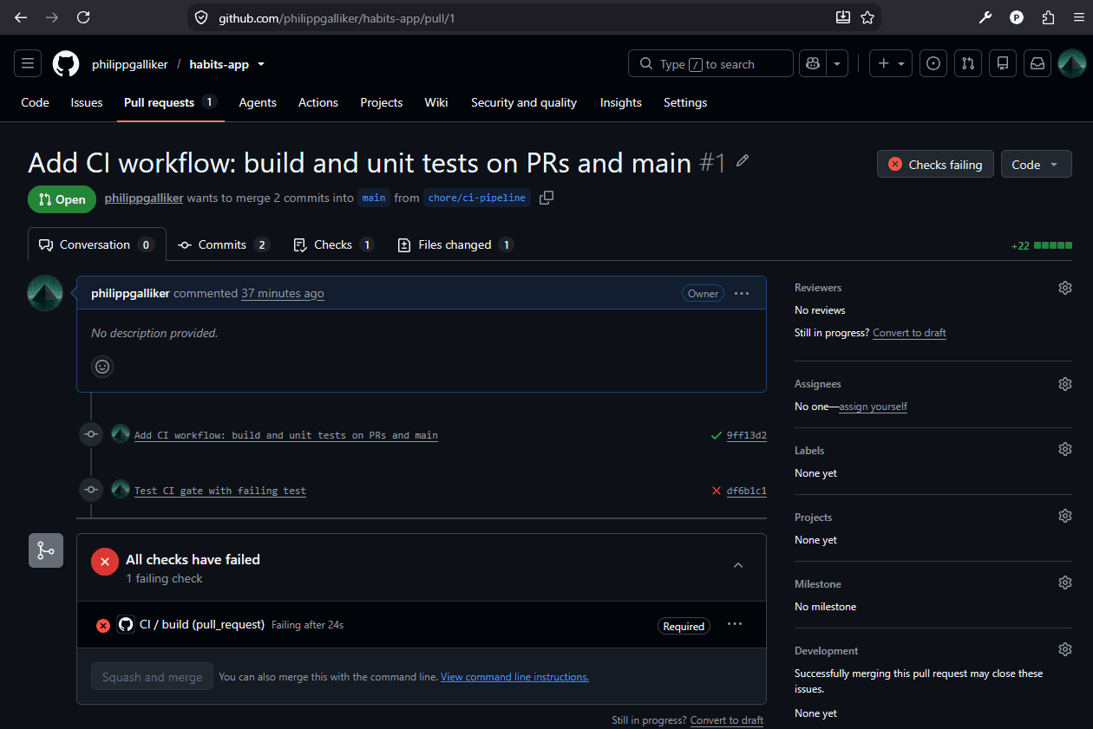
Task: Click assign yourself link
Action: 873,407
